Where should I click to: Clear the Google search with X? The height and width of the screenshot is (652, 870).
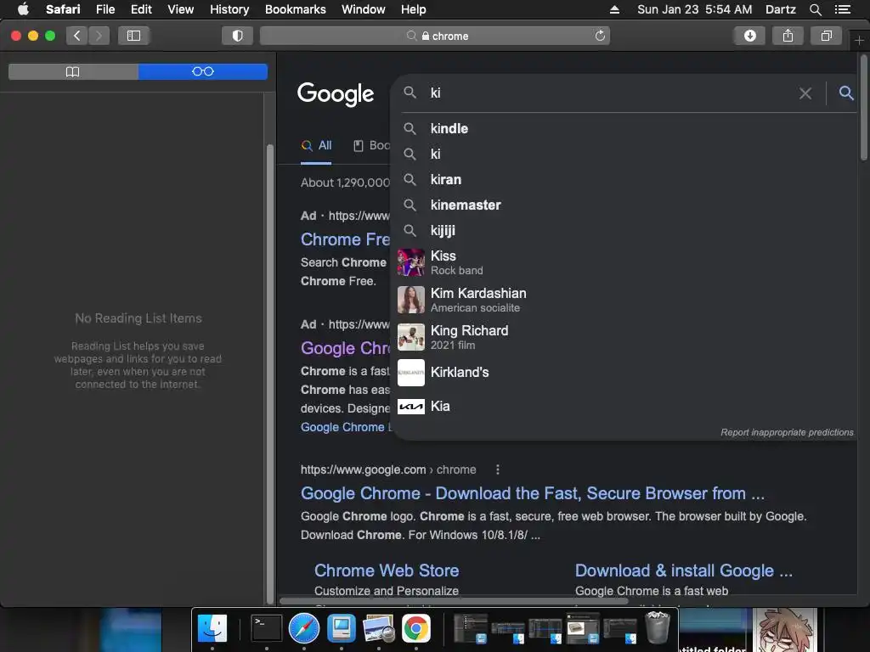805,93
